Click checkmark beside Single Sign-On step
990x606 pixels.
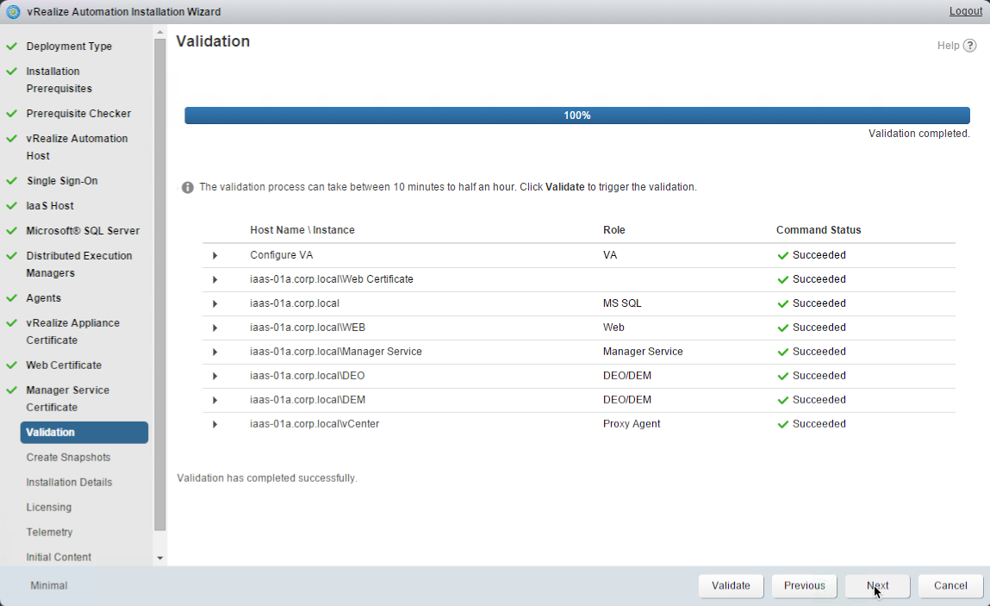point(11,181)
